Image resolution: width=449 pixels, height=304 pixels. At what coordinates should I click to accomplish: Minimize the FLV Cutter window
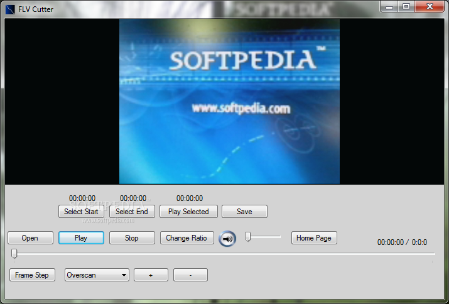389,6
